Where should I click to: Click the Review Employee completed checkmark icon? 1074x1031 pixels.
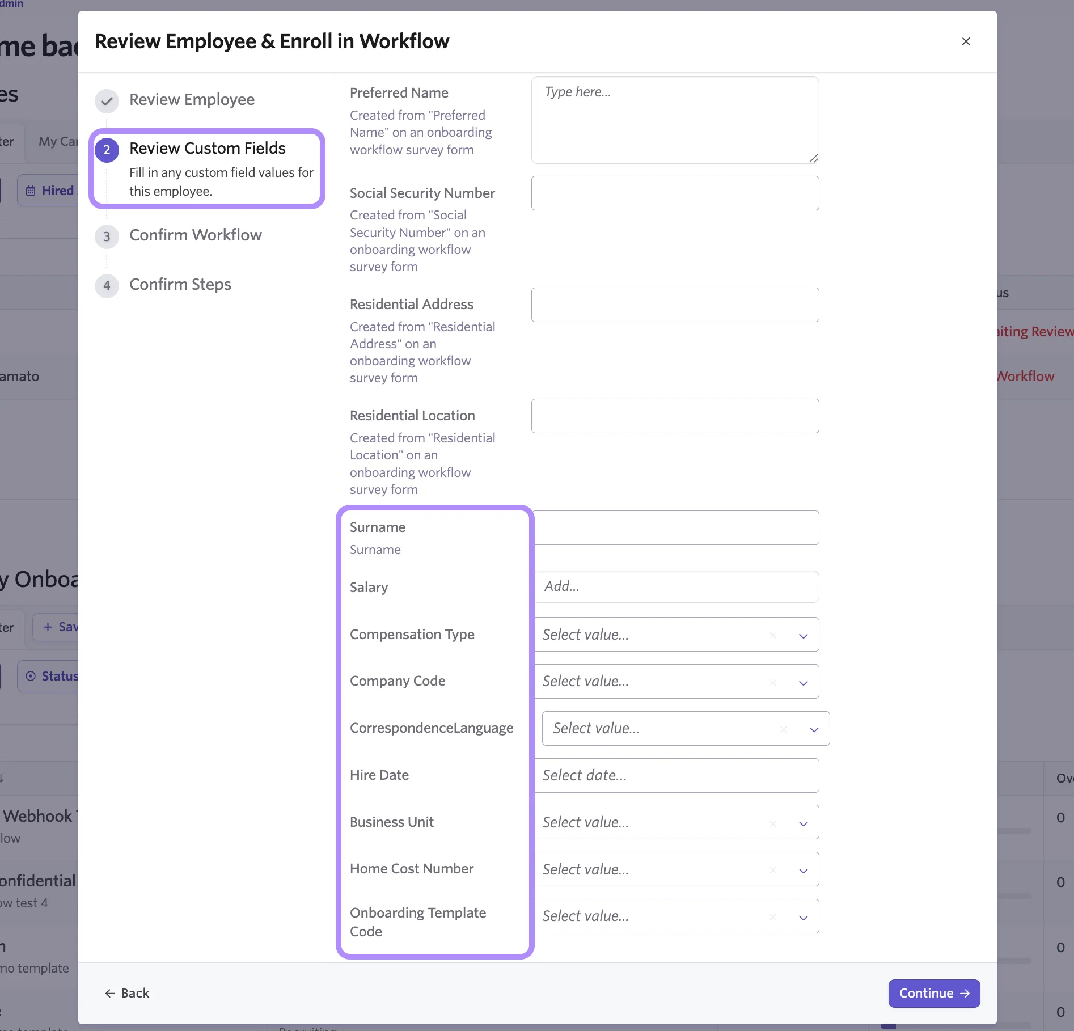coord(107,101)
